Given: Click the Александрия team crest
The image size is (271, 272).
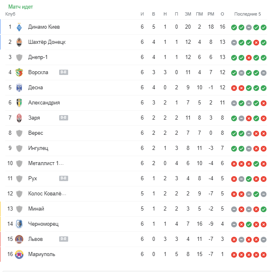Looking at the screenshot, I should click(x=19, y=103).
